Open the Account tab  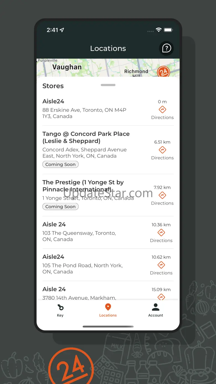156,310
